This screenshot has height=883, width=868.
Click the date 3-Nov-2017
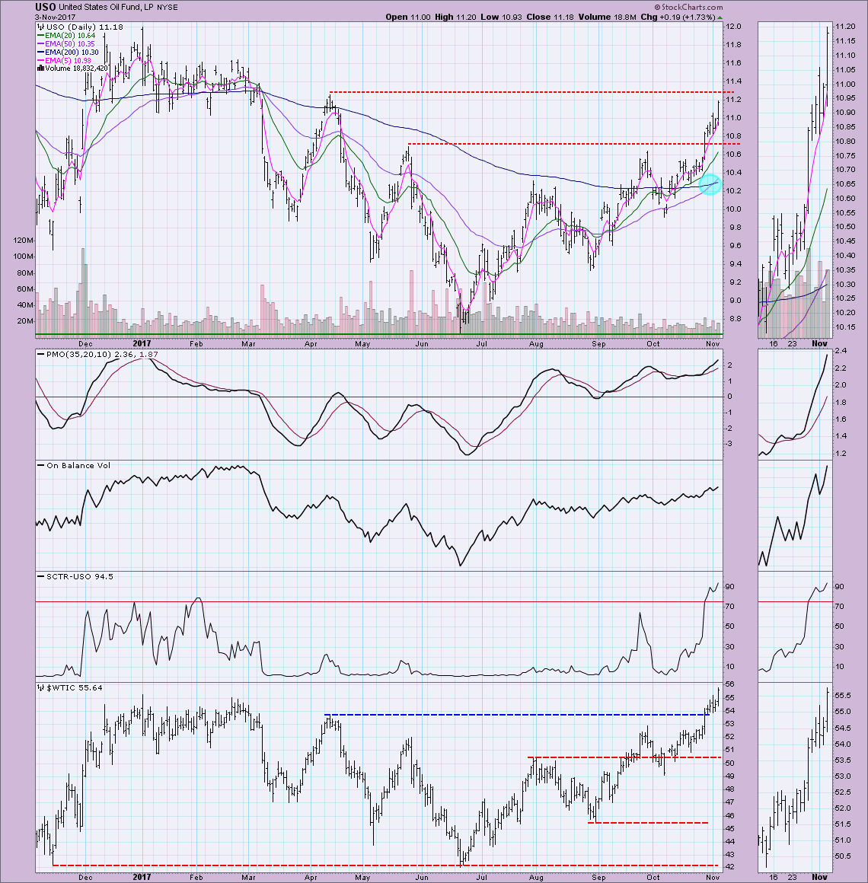pos(55,18)
